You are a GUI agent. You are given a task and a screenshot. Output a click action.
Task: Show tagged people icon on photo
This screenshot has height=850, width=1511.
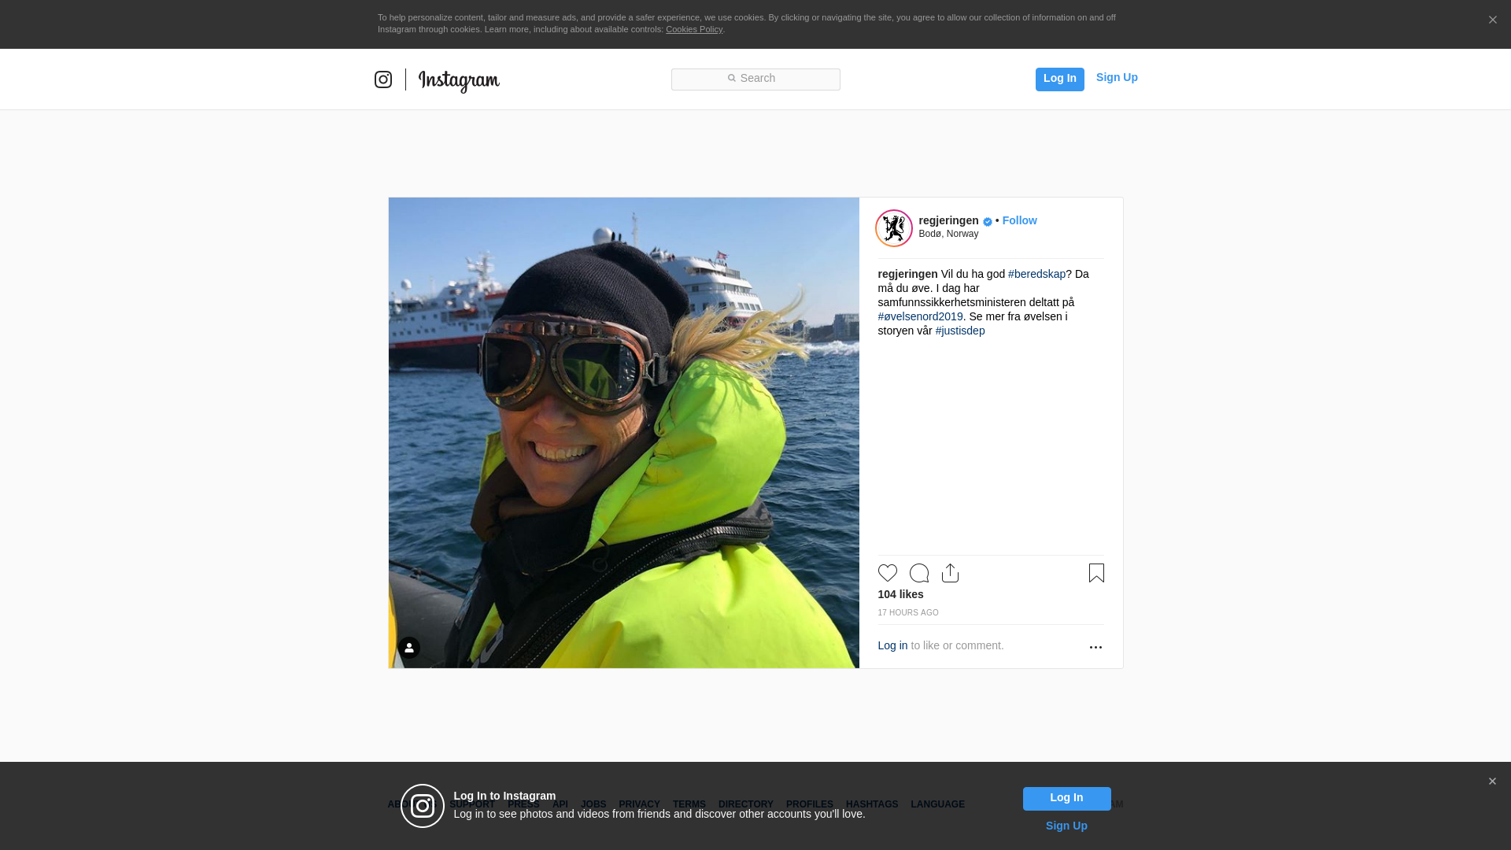pos(409,648)
